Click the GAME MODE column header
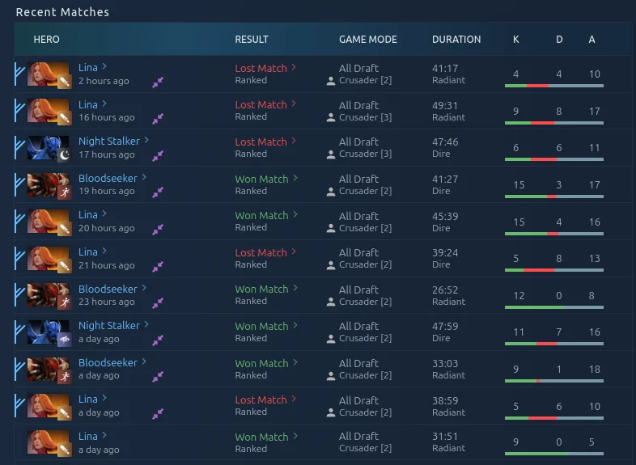Image resolution: width=636 pixels, height=465 pixels. coord(367,39)
